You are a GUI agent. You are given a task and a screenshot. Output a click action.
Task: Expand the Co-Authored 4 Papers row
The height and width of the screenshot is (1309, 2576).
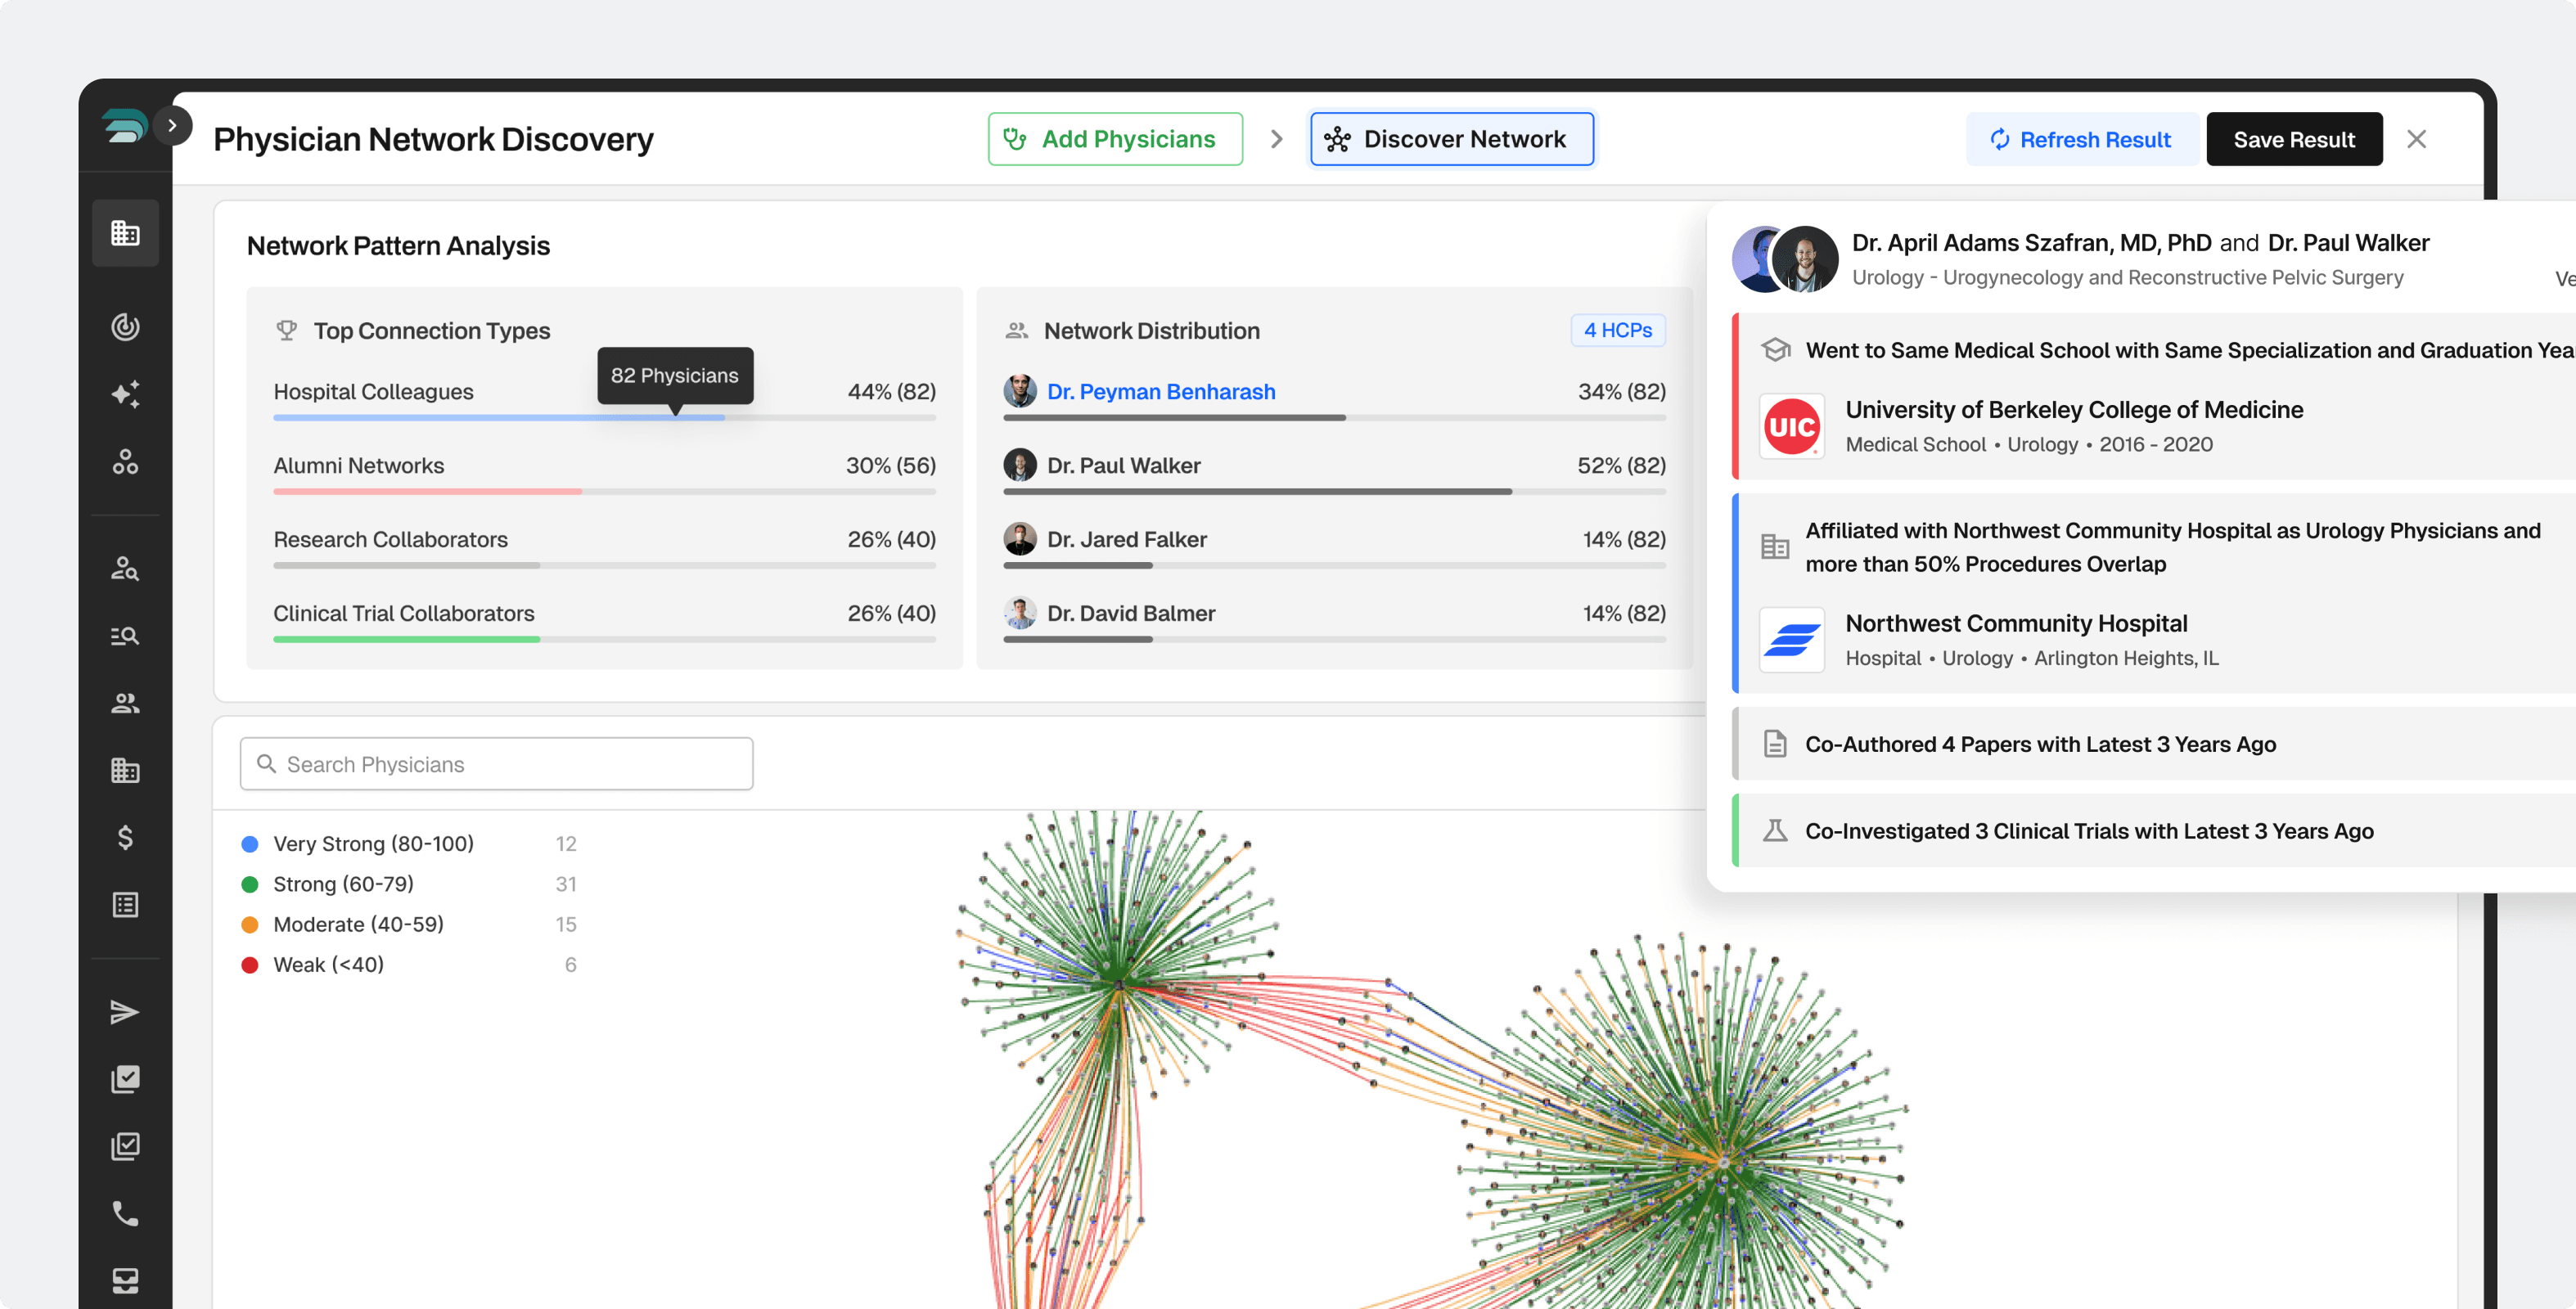tap(2154, 744)
